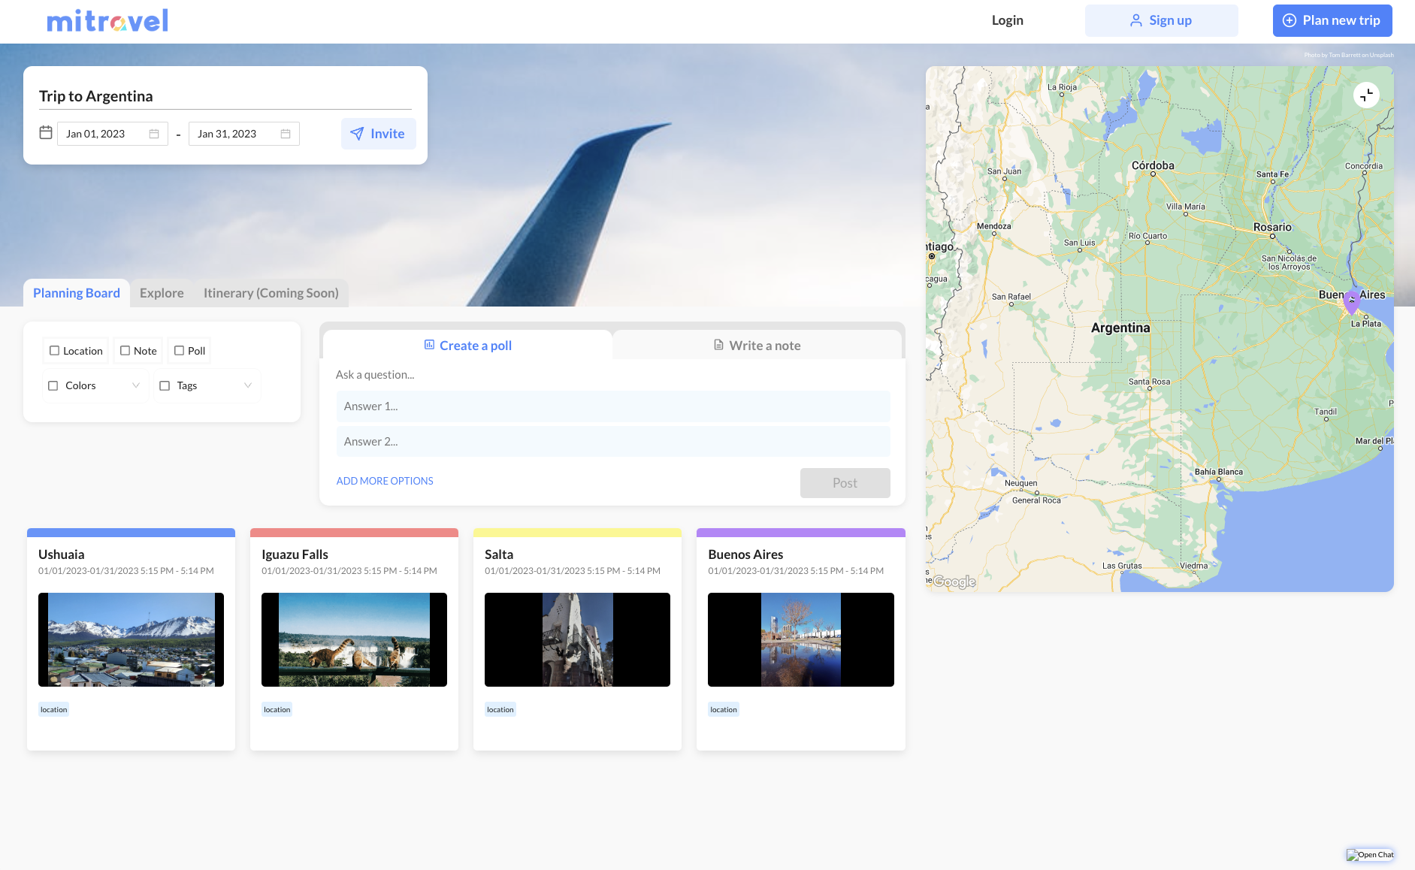Image resolution: width=1415 pixels, height=870 pixels.
Task: Click the Invite button
Action: click(378, 134)
